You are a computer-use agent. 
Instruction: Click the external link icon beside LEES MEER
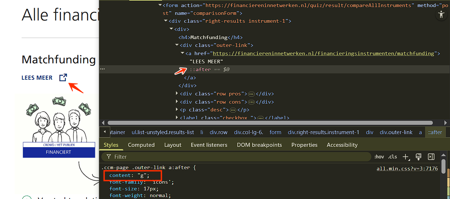coord(63,78)
